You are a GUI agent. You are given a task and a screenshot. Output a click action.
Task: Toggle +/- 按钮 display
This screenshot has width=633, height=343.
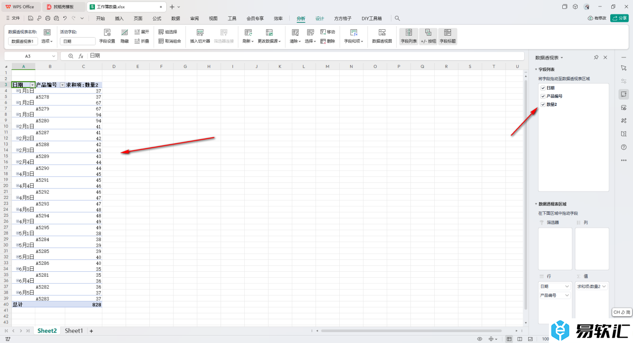[428, 37]
